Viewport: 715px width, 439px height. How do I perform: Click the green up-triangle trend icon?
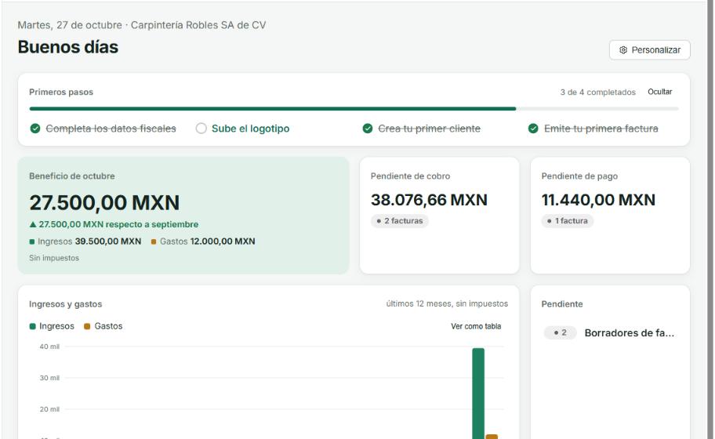click(x=33, y=224)
